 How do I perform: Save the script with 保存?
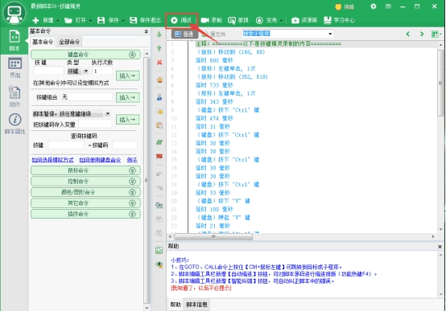click(108, 20)
